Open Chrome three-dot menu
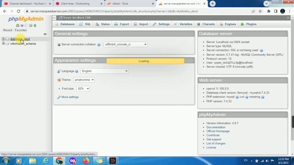The width and height of the screenshot is (294, 165). (x=290, y=11)
